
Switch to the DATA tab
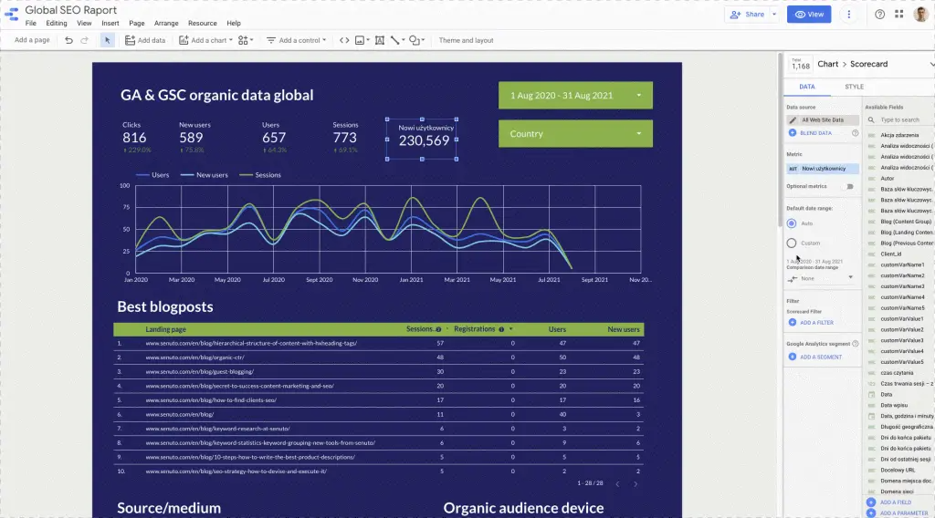[x=807, y=87]
